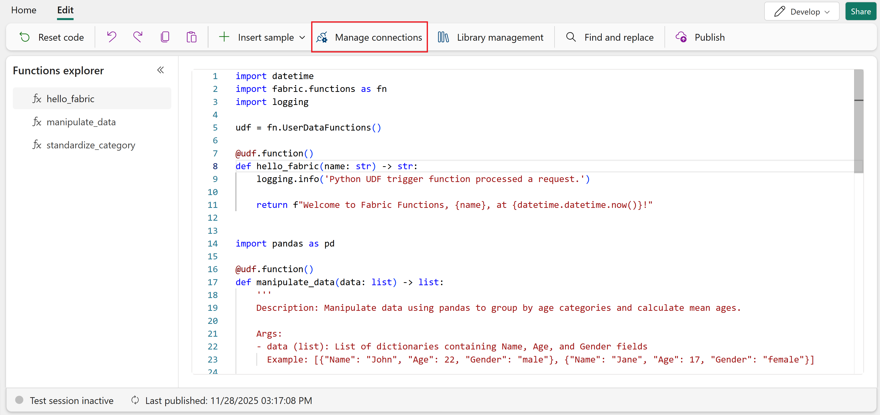Image resolution: width=880 pixels, height=415 pixels.
Task: Open Manage connections
Action: 369,37
